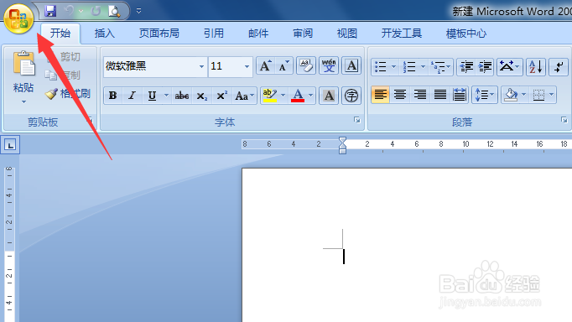Apply the yellow text highlight color
Screen dimensions: 572x322
(269, 96)
